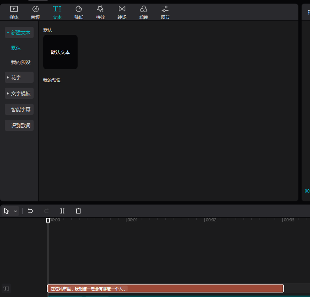Open the 媒体 (Media) panel
The image size is (310, 297).
14,12
